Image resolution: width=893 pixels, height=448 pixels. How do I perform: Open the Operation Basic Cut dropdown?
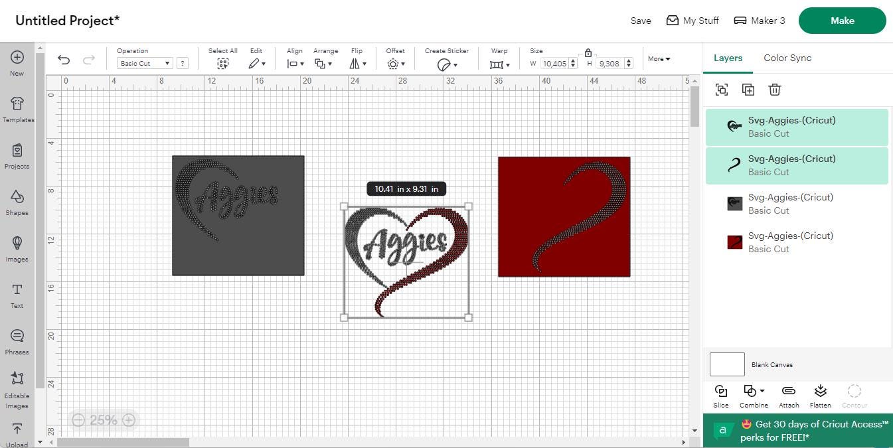click(145, 64)
